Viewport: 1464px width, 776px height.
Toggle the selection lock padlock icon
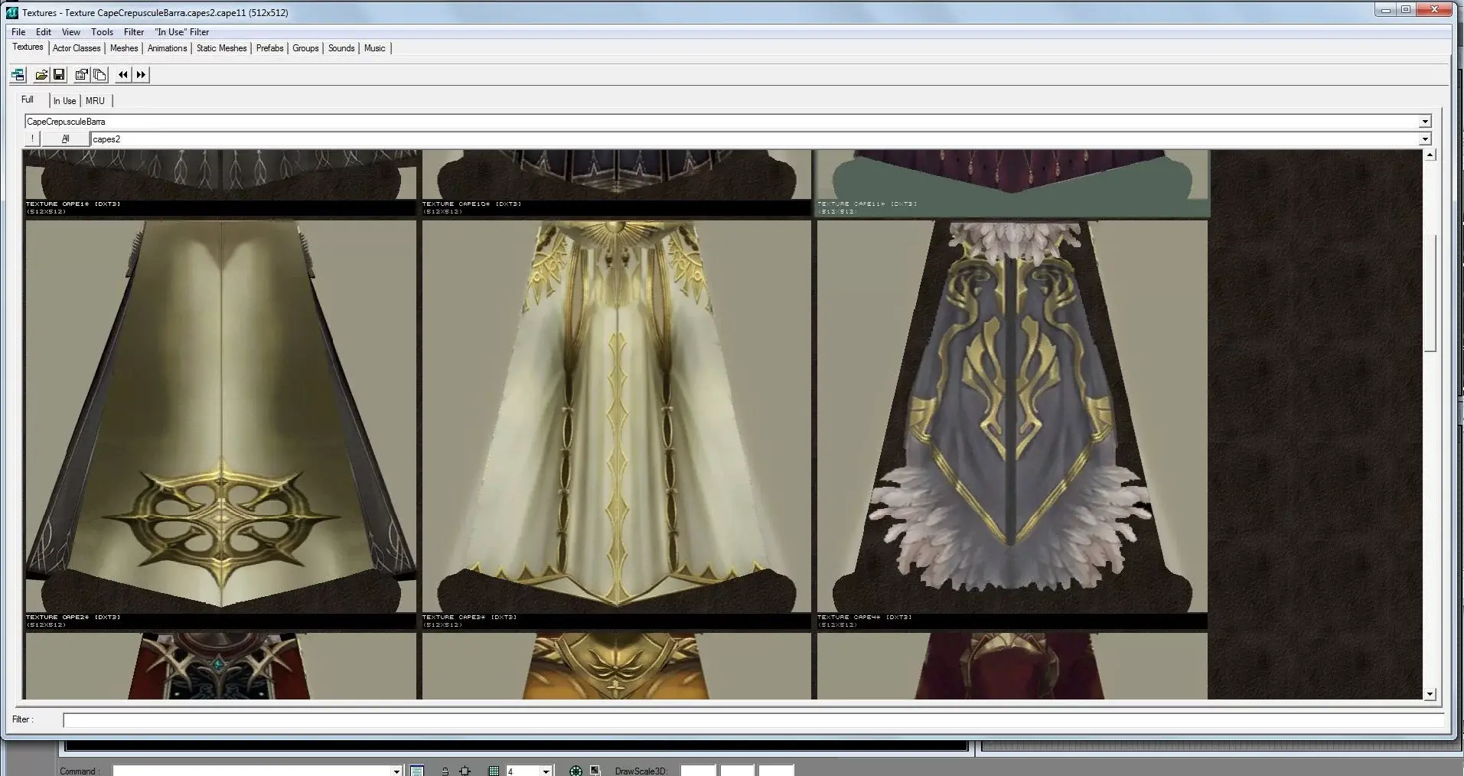[x=445, y=771]
